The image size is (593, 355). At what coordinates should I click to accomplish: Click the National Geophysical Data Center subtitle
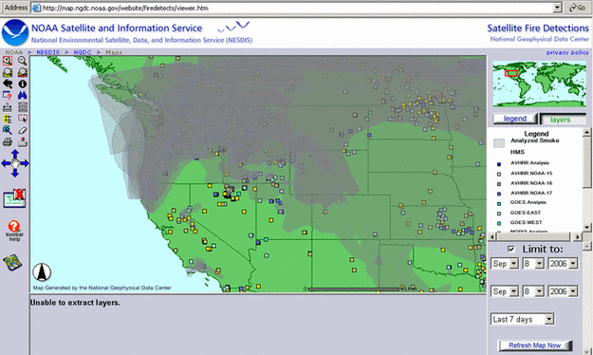pyautogui.click(x=539, y=39)
